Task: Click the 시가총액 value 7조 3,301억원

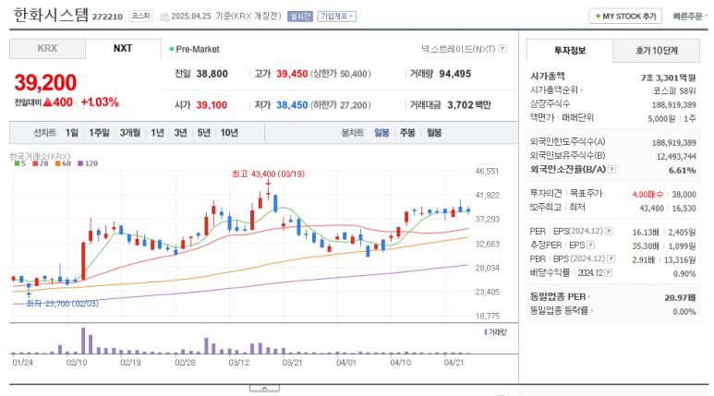Action: tap(668, 78)
